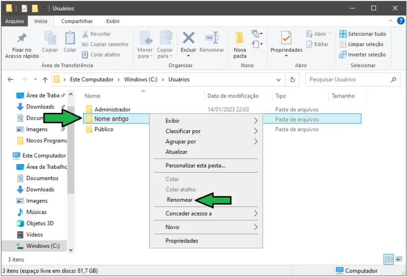
Task: Click Selecionar tudo
Action: (362, 34)
